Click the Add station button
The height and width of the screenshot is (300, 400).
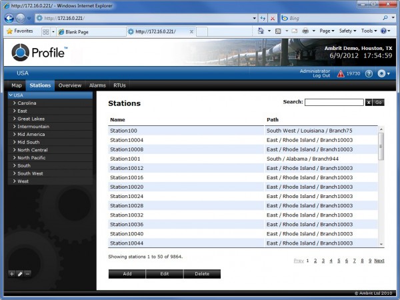[x=127, y=274]
